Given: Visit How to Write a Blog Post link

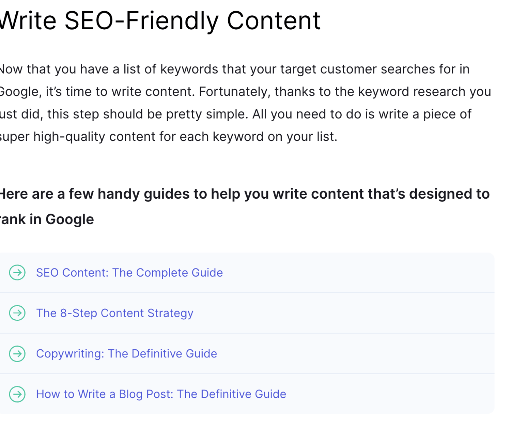Looking at the screenshot, I should point(161,394).
